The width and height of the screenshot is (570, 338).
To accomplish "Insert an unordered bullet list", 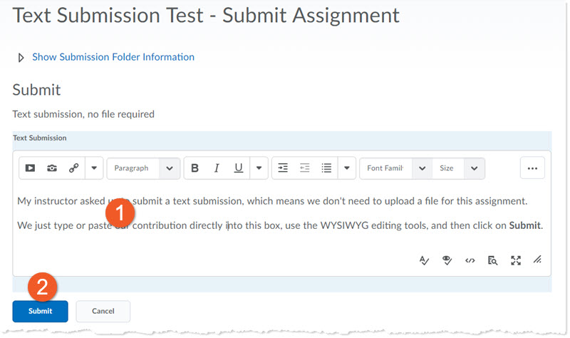I will point(326,168).
